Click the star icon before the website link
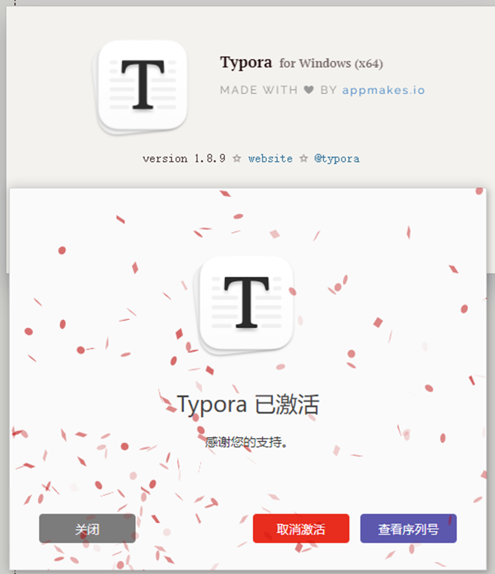The width and height of the screenshot is (495, 574). (x=238, y=158)
